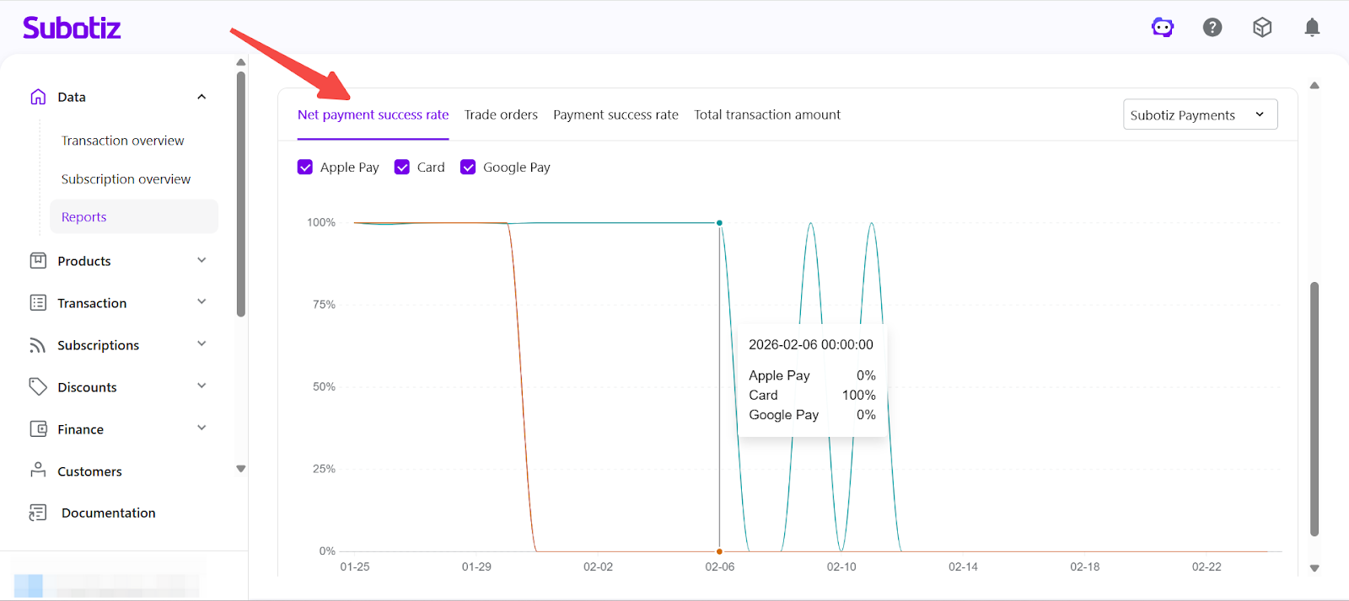Uncheck the Apple Pay checkbox
Screen dimensions: 1349x601
point(305,168)
